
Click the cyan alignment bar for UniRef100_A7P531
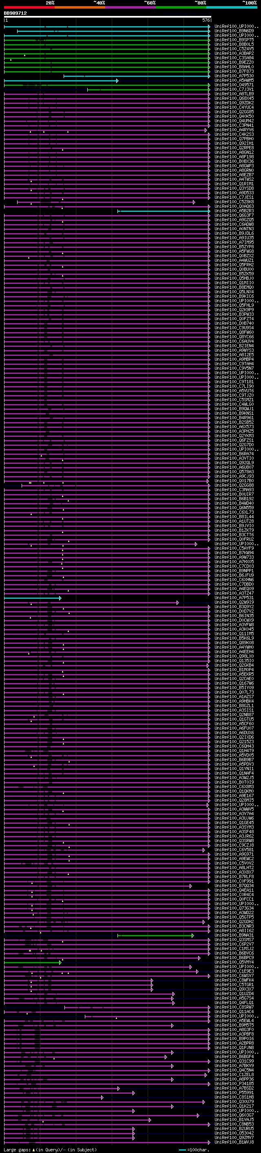(33, 598)
